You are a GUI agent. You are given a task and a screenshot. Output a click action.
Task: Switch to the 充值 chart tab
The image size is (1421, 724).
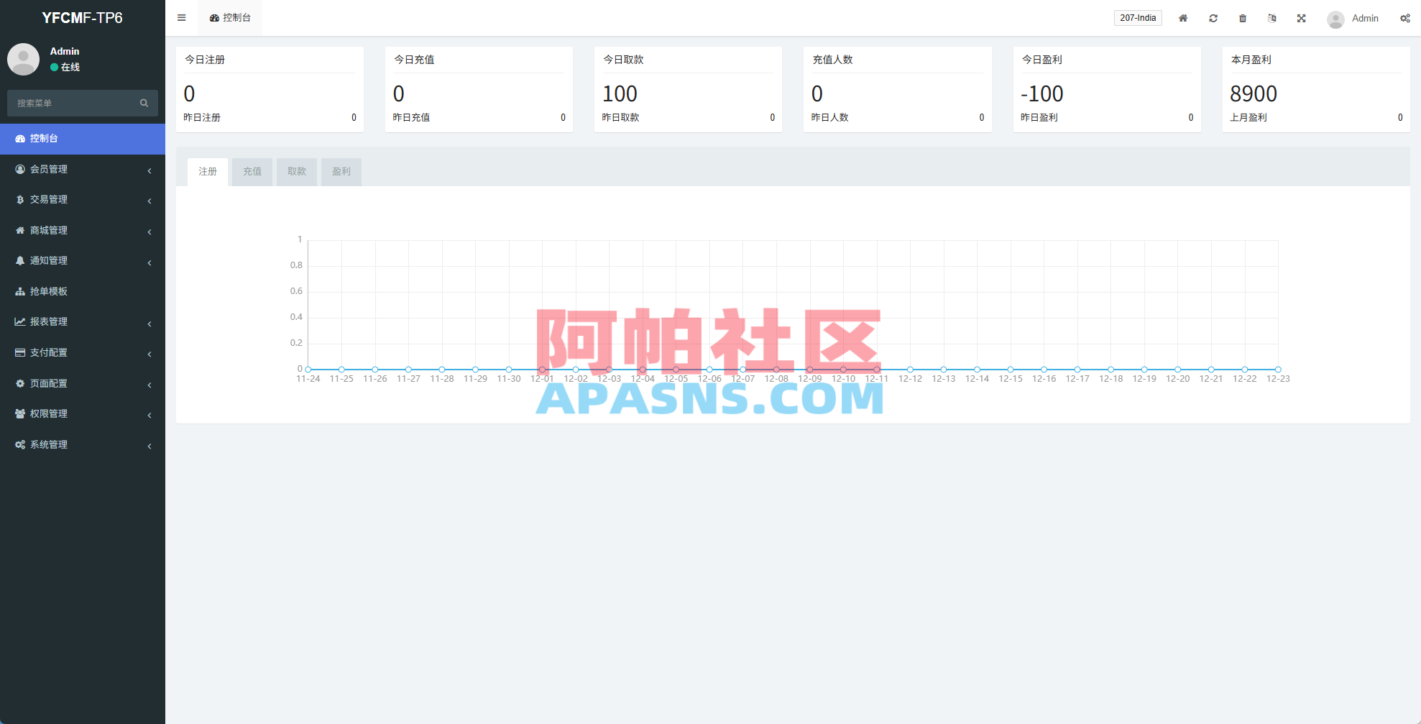[252, 172]
